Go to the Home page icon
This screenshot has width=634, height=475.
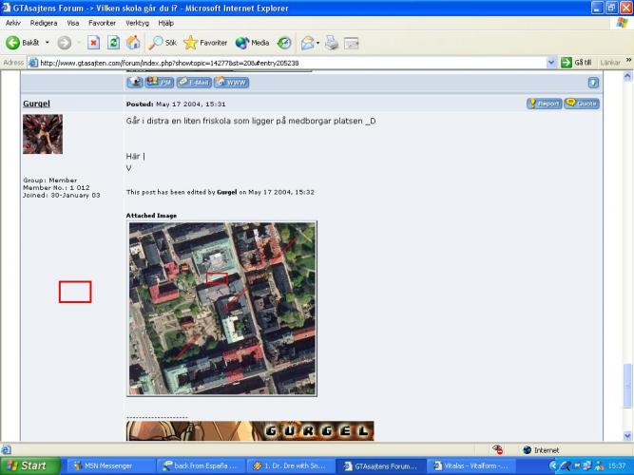point(133,43)
